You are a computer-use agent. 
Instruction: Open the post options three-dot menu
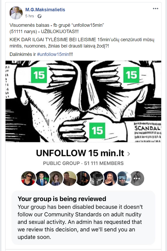[156, 9]
